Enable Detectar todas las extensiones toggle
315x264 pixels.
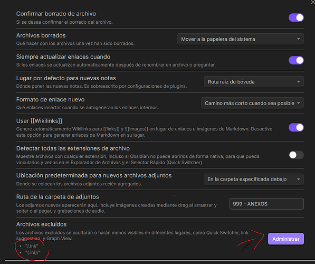[x=296, y=155]
